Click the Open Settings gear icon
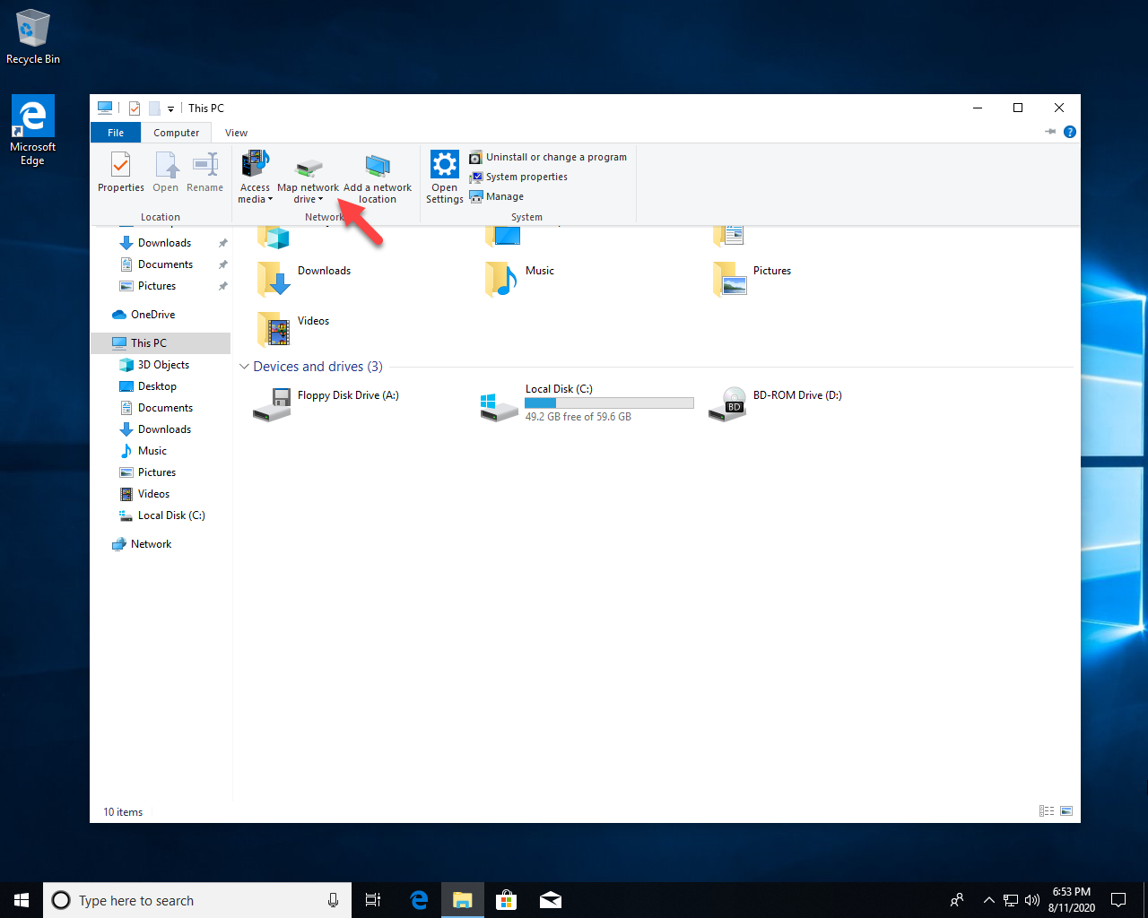The image size is (1148, 918). pos(444,166)
